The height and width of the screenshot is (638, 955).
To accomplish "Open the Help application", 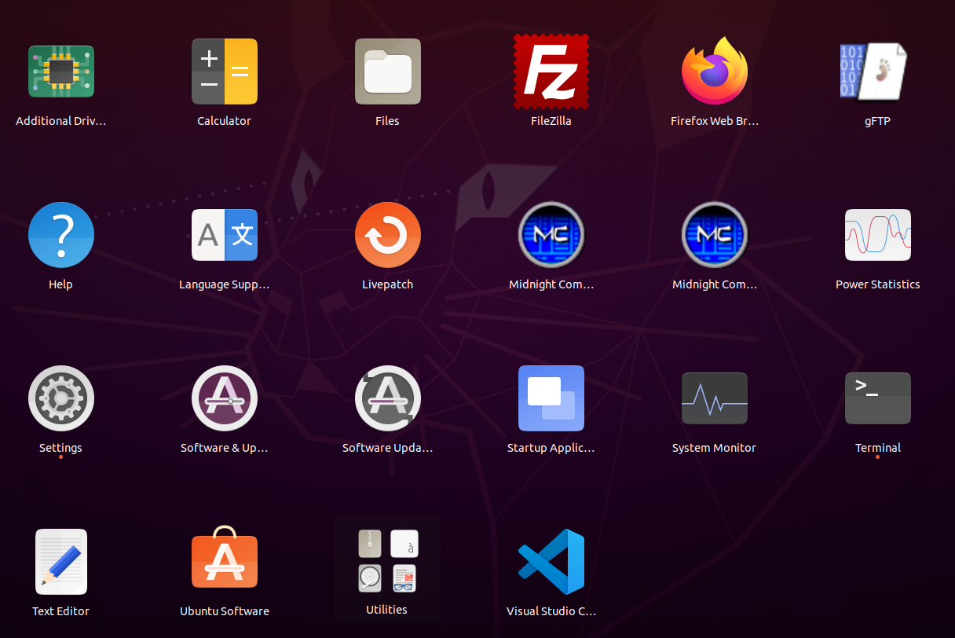I will (x=61, y=235).
